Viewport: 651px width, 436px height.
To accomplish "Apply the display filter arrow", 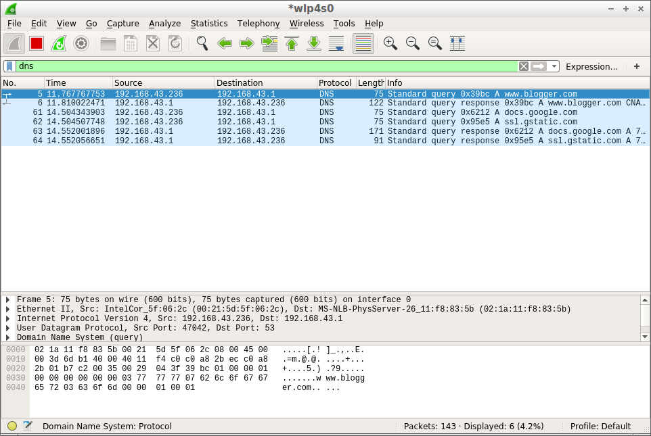I will click(x=539, y=66).
